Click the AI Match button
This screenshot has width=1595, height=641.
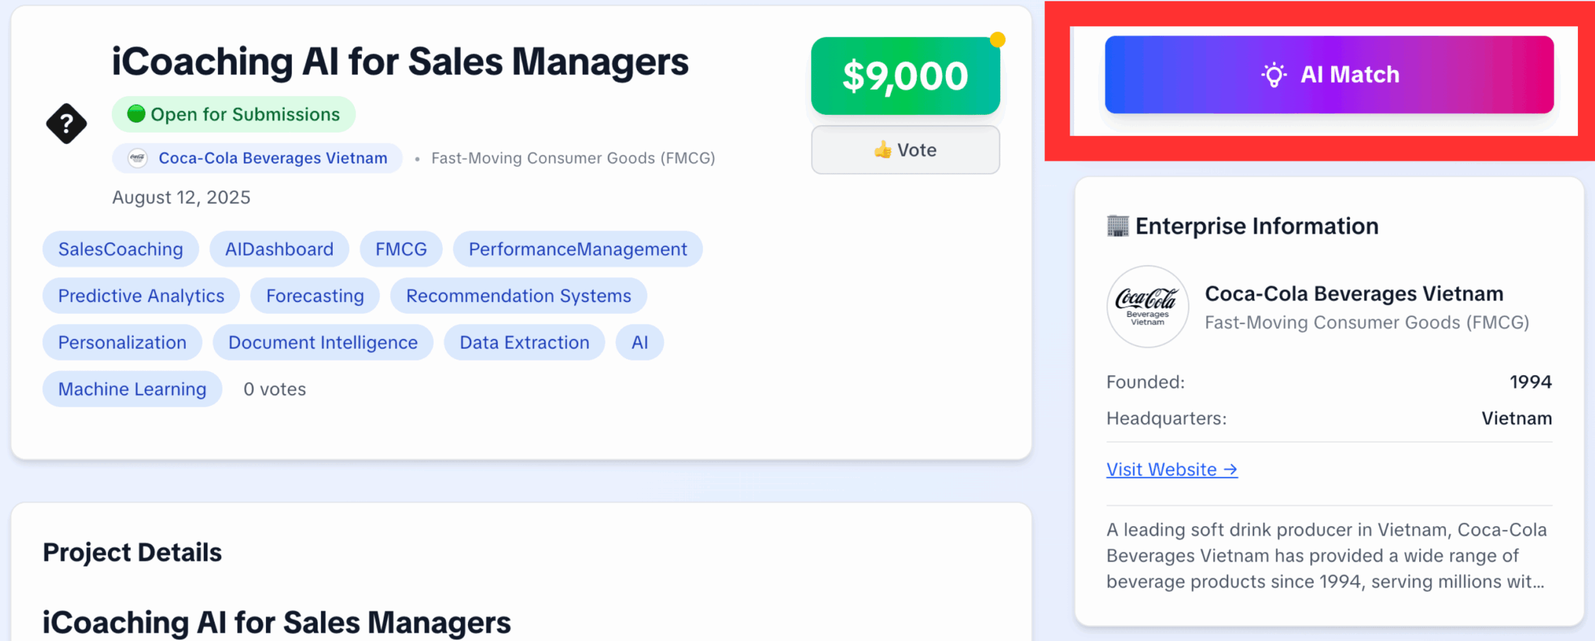1329,75
